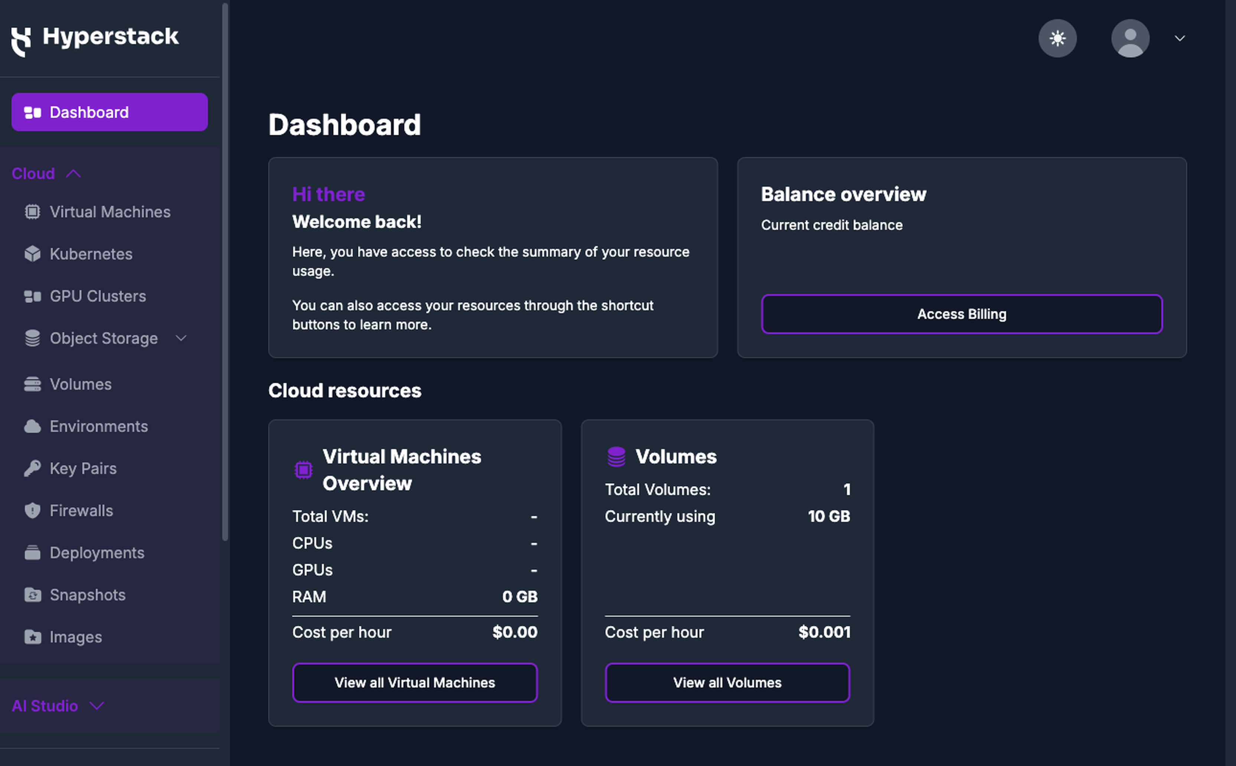Screen dimensions: 1236x766
Task: Collapse the Cloud section chevron
Action: (73, 174)
